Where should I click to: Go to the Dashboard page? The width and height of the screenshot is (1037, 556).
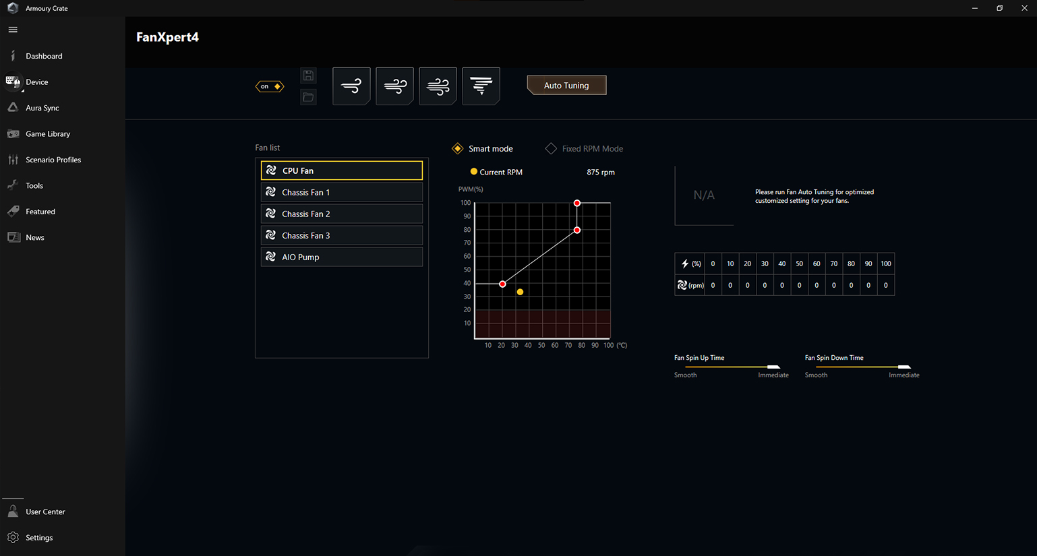tap(44, 56)
